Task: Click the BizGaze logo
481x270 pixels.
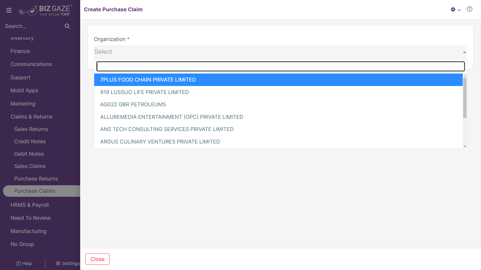Action: pos(45,10)
